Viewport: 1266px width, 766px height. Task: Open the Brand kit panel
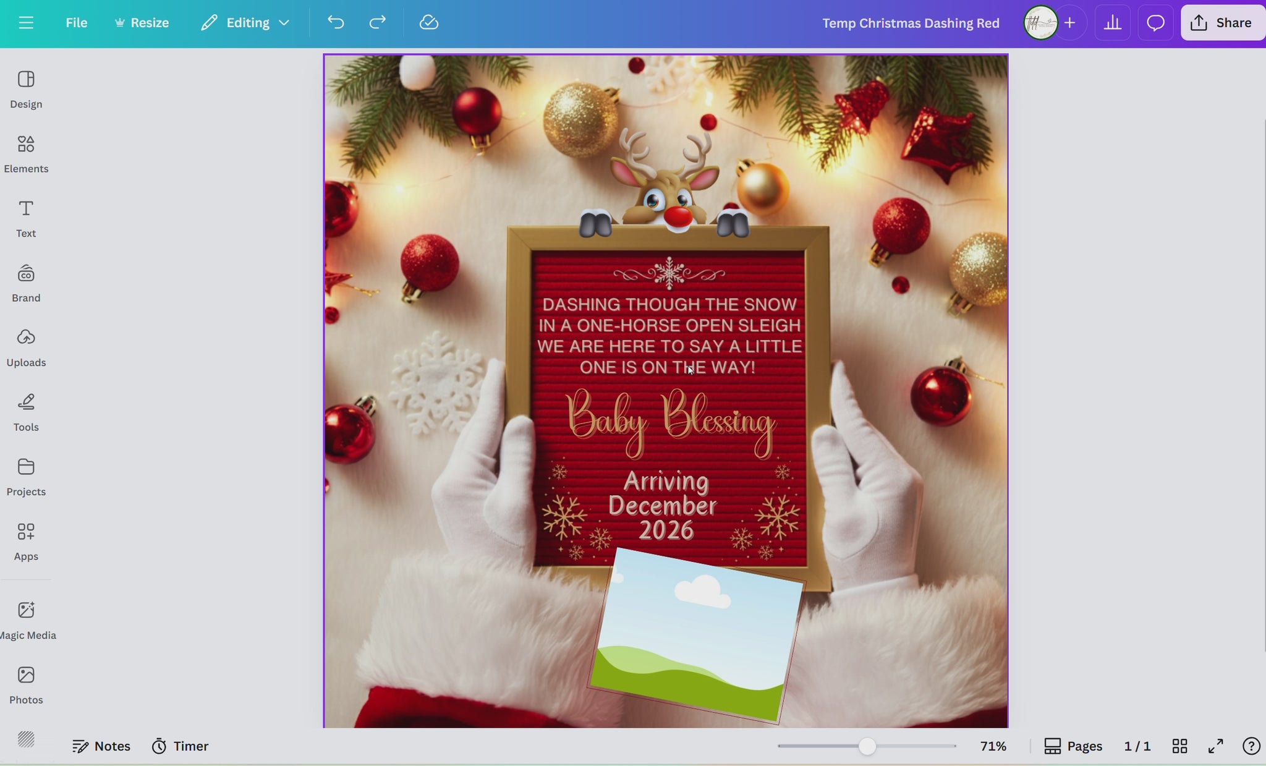(26, 283)
